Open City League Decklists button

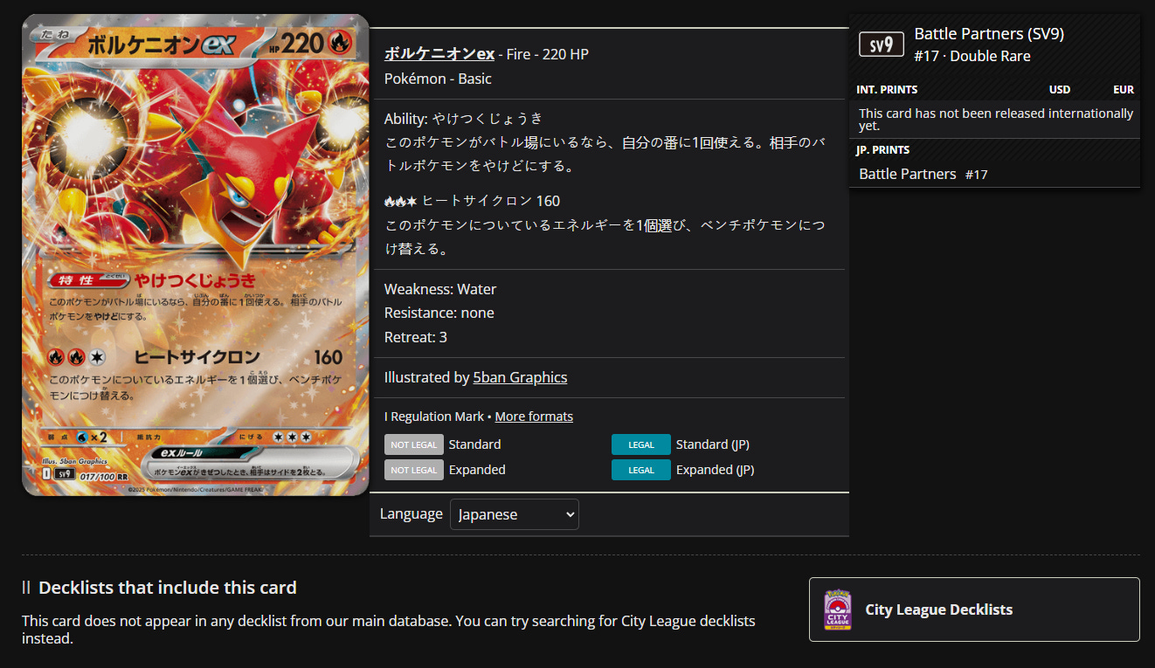click(x=974, y=609)
